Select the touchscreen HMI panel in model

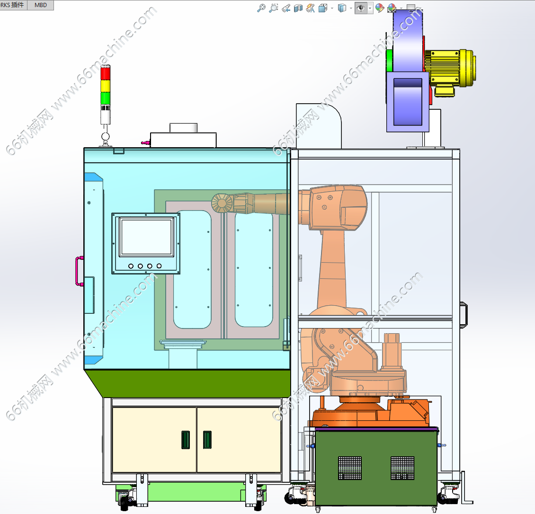coord(146,244)
